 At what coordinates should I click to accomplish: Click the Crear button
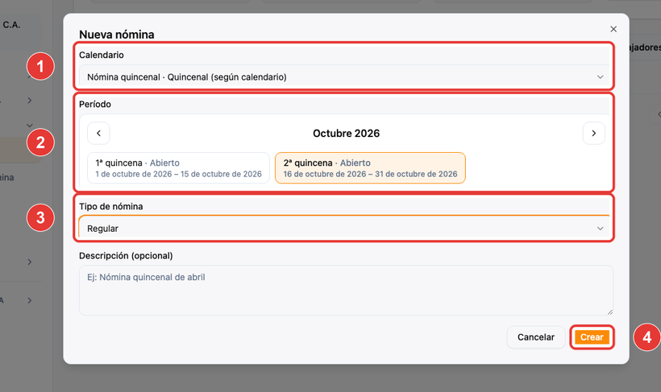tap(592, 337)
